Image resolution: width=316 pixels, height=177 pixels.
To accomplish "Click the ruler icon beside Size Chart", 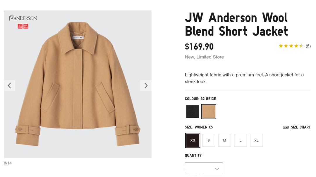I will [x=286, y=127].
